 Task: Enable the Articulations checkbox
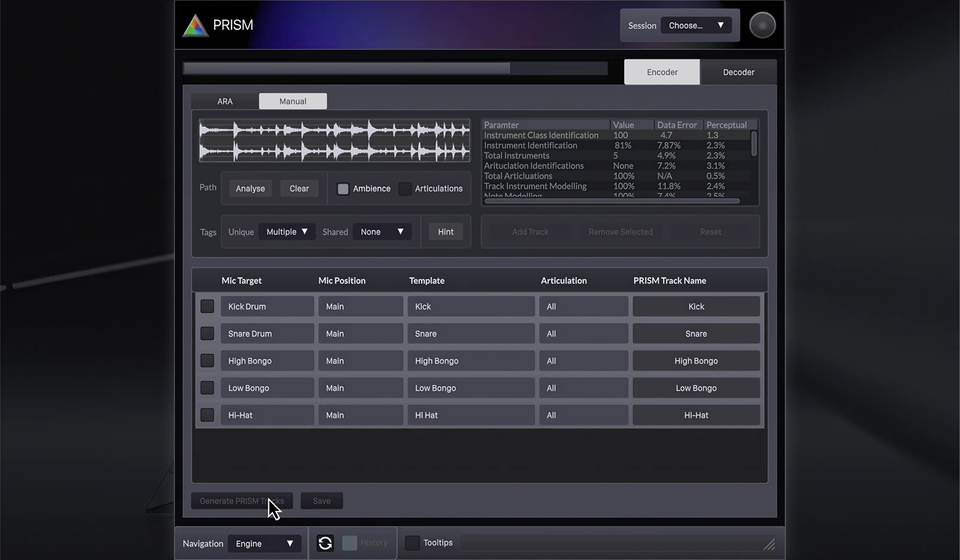pyautogui.click(x=404, y=188)
